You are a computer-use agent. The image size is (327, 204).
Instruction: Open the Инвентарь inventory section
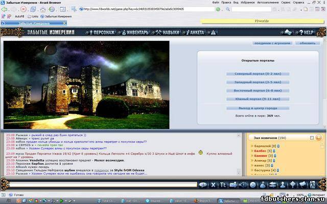pos(135,32)
